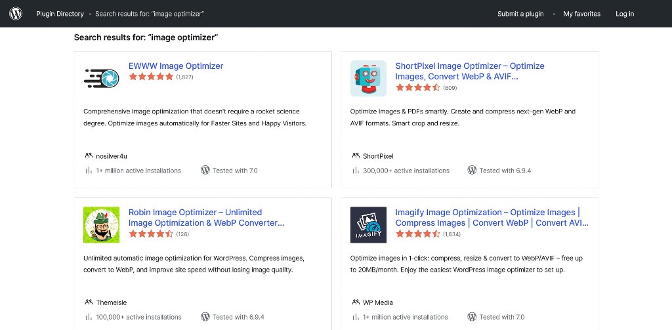Click installations bar icon in EWWW card
The width and height of the screenshot is (672, 330).
[89, 170]
